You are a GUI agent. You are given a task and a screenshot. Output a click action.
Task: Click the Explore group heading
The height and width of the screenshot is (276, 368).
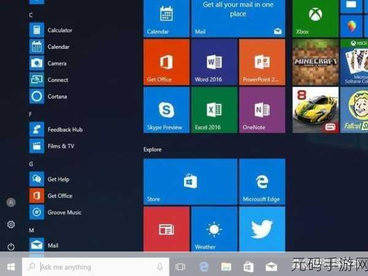153,150
